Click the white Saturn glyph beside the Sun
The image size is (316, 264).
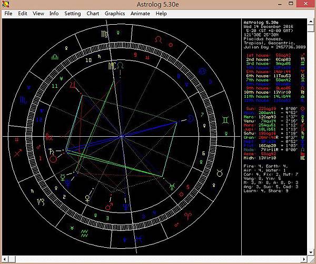(x=52, y=151)
